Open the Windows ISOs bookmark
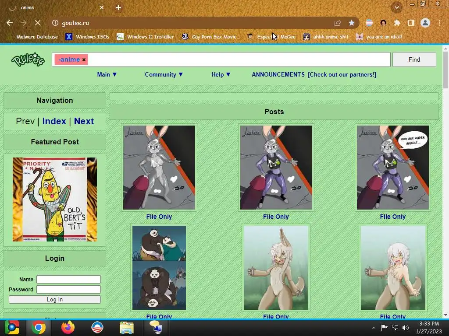The width and height of the screenshot is (449, 336). pos(87,37)
